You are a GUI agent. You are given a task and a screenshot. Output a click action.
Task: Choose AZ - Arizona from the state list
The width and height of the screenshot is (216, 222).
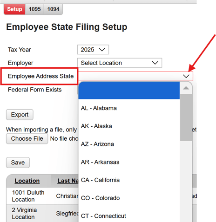click(x=129, y=144)
